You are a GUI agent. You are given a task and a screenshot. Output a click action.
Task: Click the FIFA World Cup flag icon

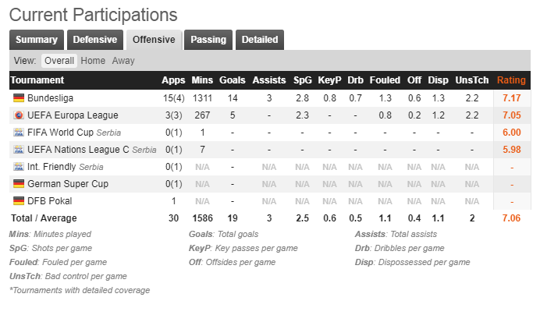tap(19, 133)
